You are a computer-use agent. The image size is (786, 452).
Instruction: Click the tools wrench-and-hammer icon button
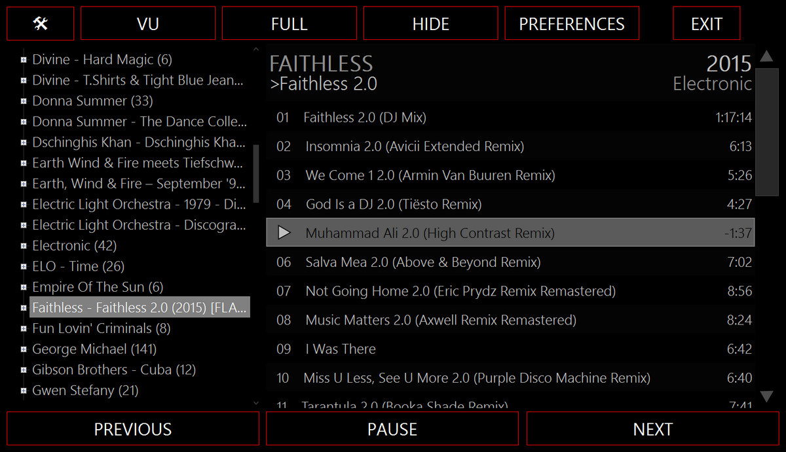coord(40,24)
